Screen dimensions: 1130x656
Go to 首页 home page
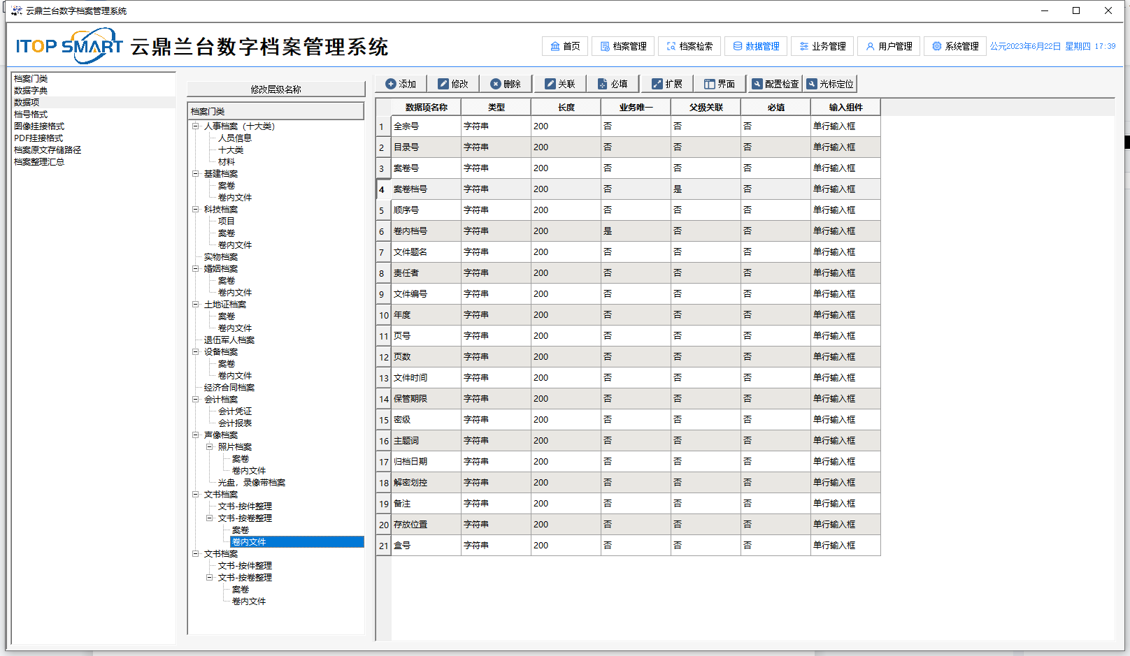pyautogui.click(x=565, y=46)
